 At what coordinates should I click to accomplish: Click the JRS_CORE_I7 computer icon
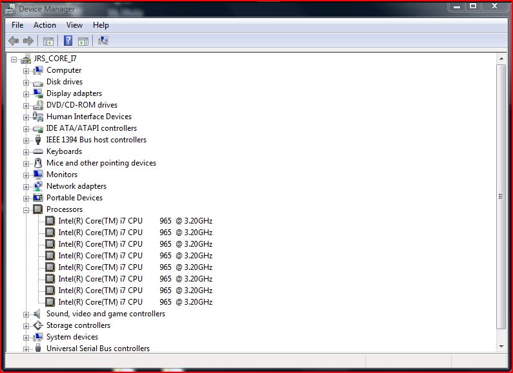coord(26,59)
